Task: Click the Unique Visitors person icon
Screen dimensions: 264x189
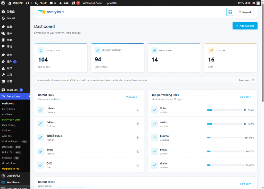Action: (98, 50)
